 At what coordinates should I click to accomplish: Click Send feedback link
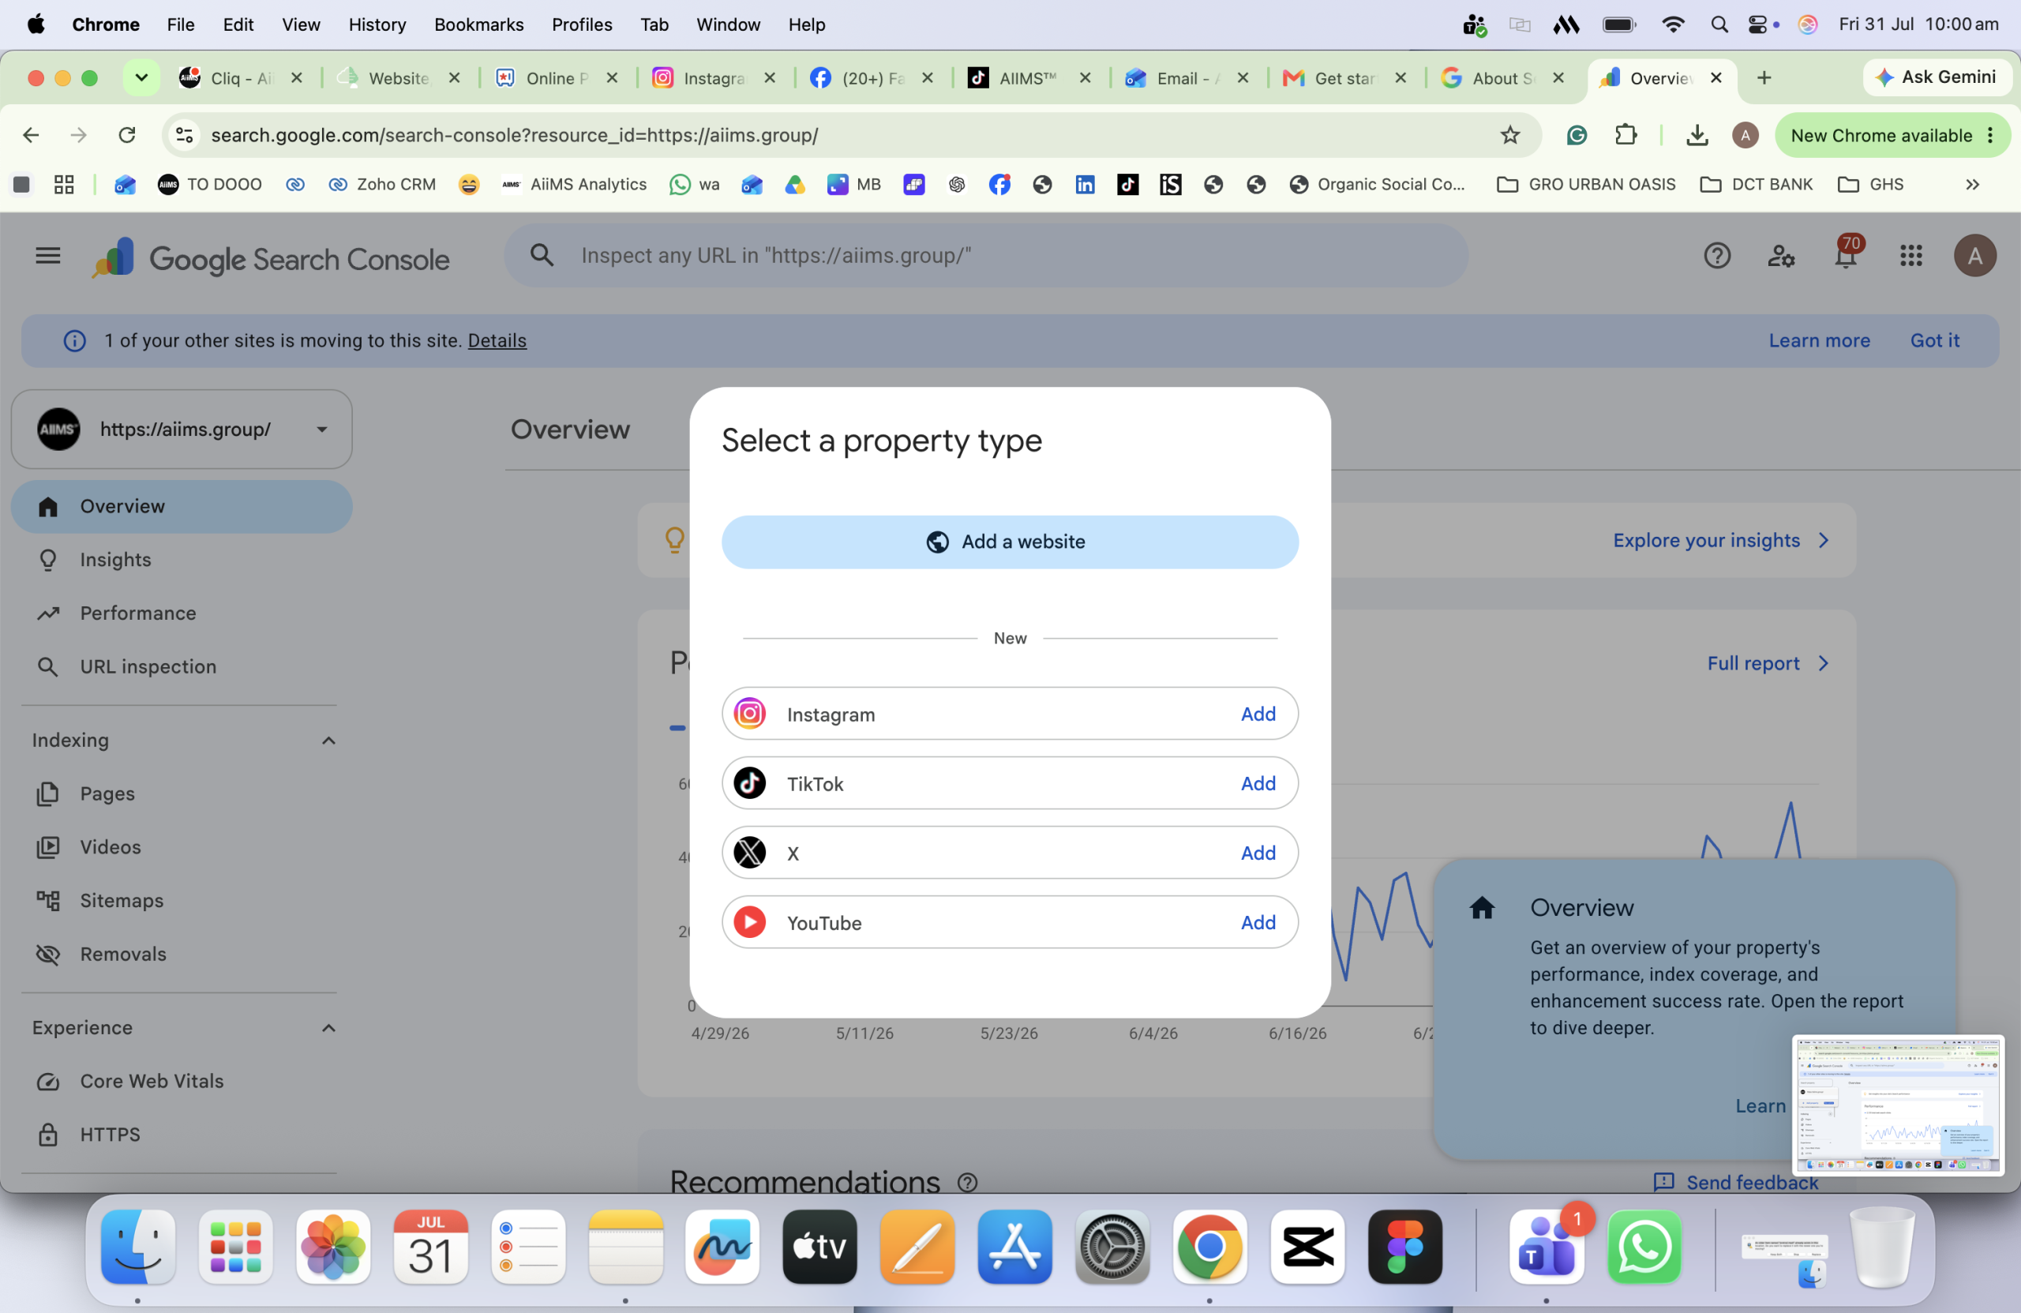(x=1736, y=1182)
